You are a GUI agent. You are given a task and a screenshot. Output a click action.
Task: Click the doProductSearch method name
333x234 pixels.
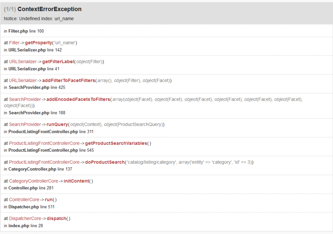[104, 162]
